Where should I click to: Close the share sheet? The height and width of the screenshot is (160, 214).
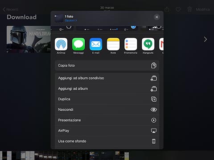(x=156, y=17)
